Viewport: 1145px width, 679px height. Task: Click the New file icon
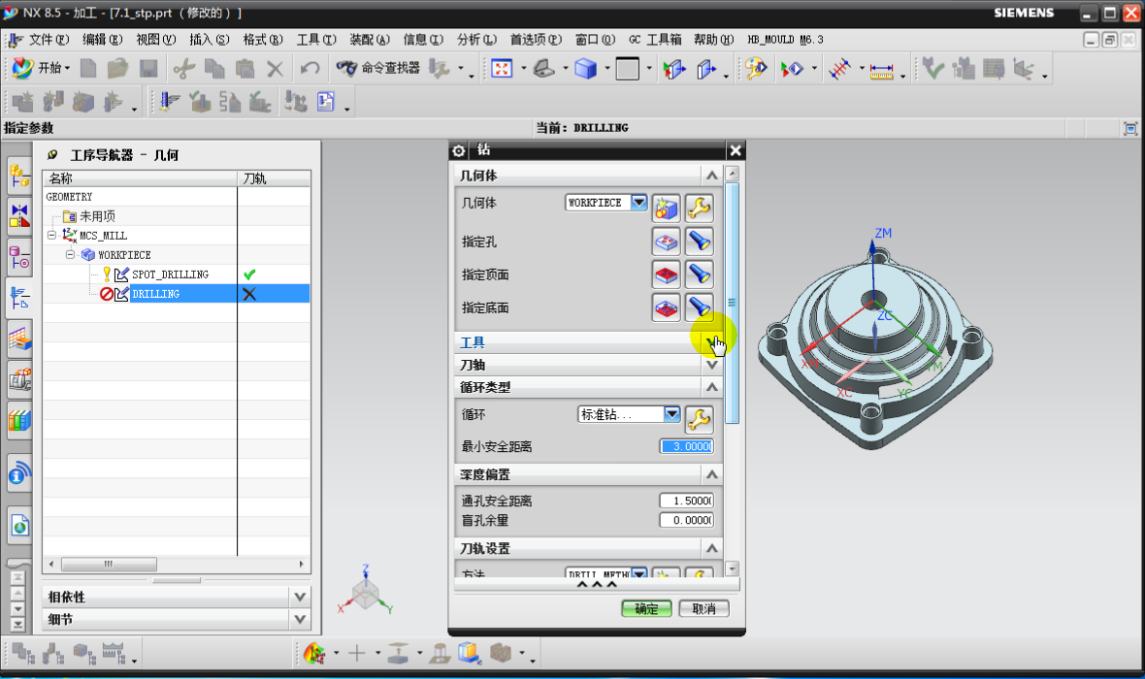pos(88,69)
